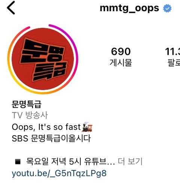Open the youtu.be/_G5nTqzLPg8 link
This screenshot has width=180, height=187.
[x=59, y=174]
